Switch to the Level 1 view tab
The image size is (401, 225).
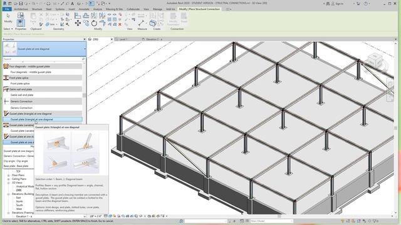(x=124, y=39)
